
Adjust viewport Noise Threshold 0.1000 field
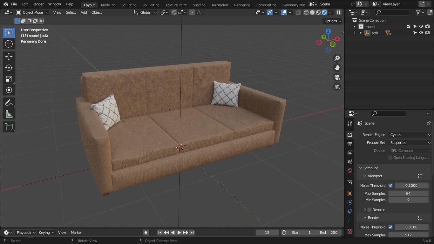point(411,186)
